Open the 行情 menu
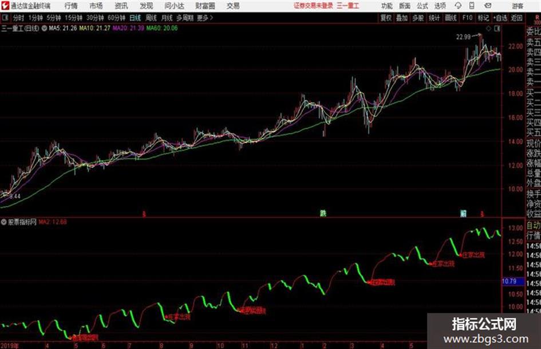This screenshot has width=541, height=349. point(71,6)
